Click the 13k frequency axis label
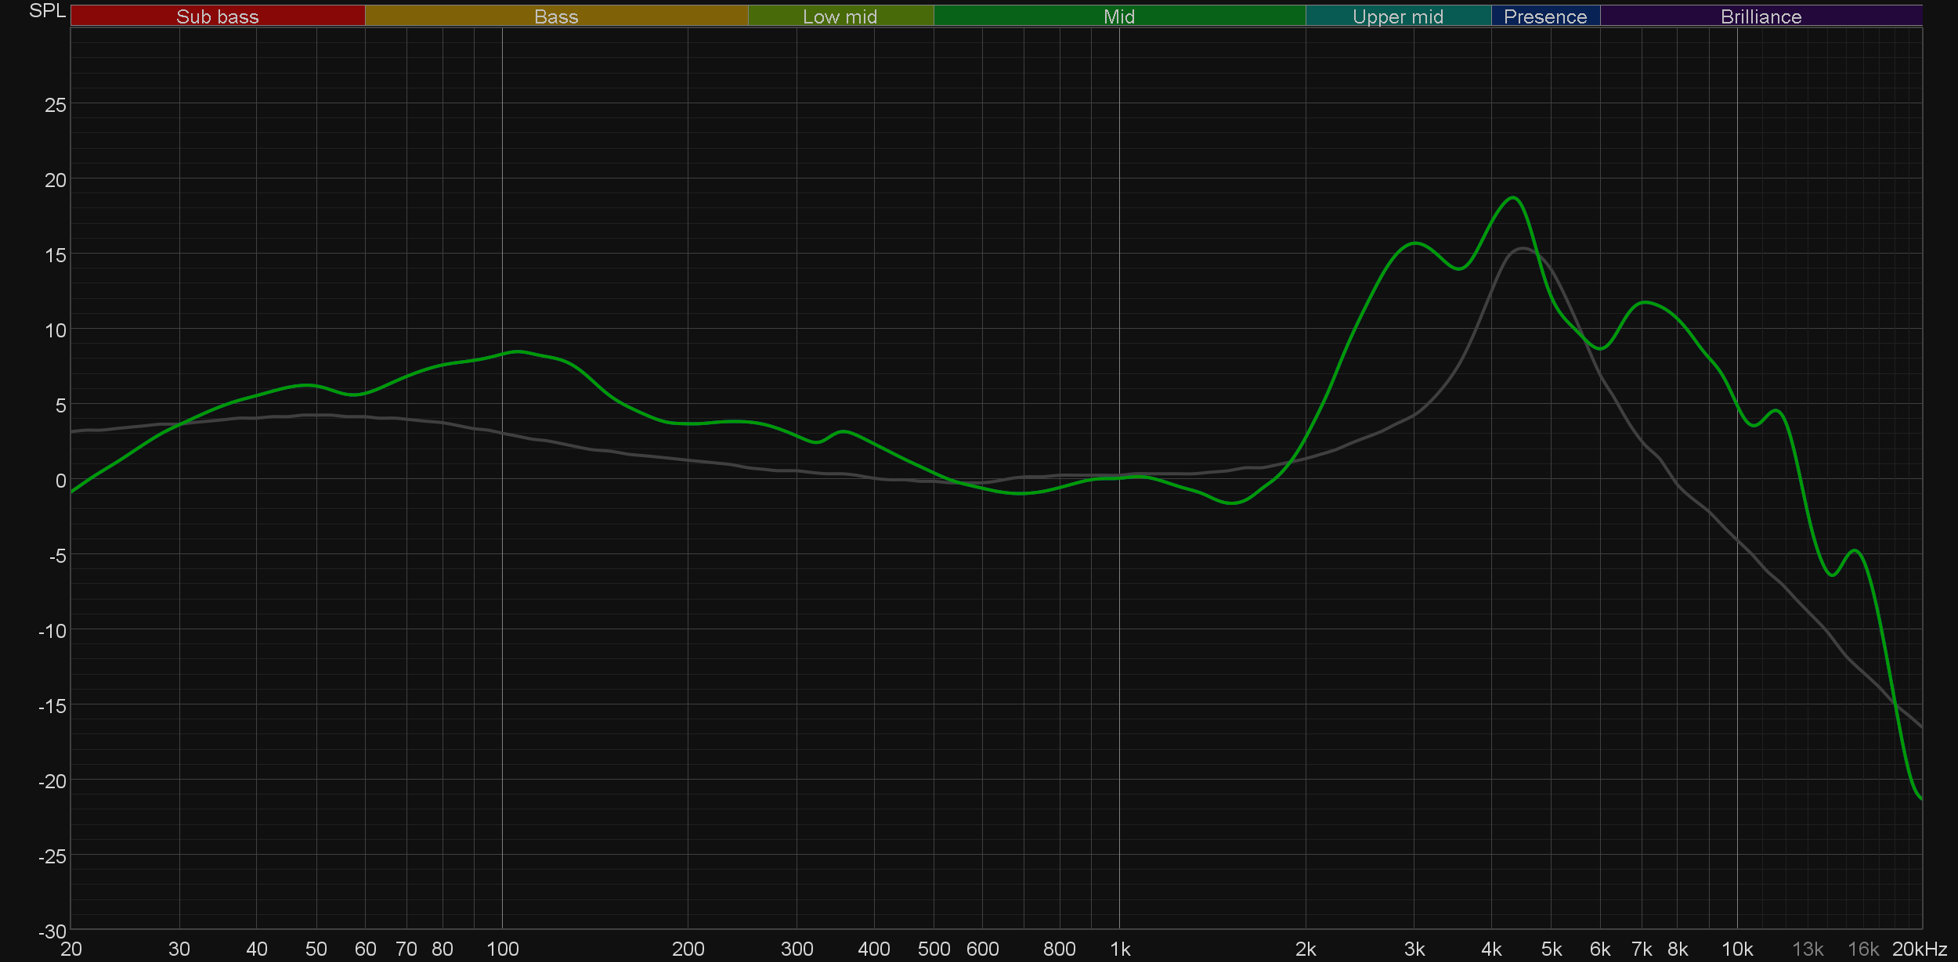1958x962 pixels. pyautogui.click(x=1807, y=949)
